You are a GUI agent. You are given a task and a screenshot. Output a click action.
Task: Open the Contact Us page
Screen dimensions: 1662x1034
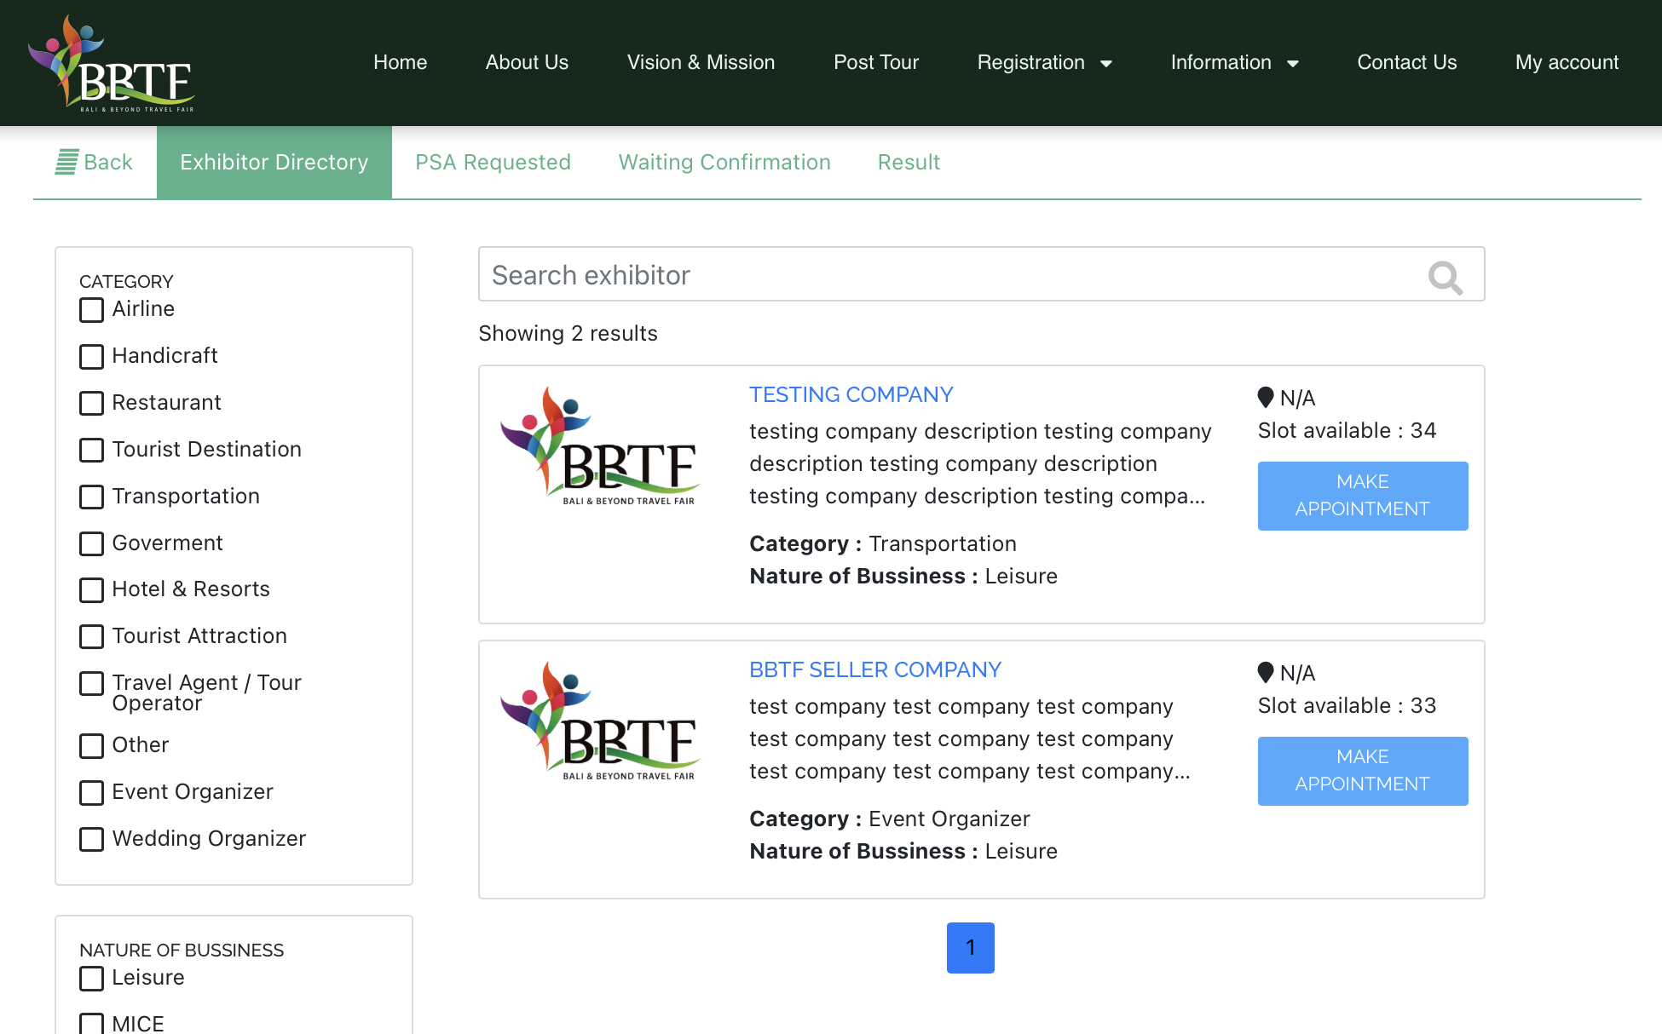1406,62
